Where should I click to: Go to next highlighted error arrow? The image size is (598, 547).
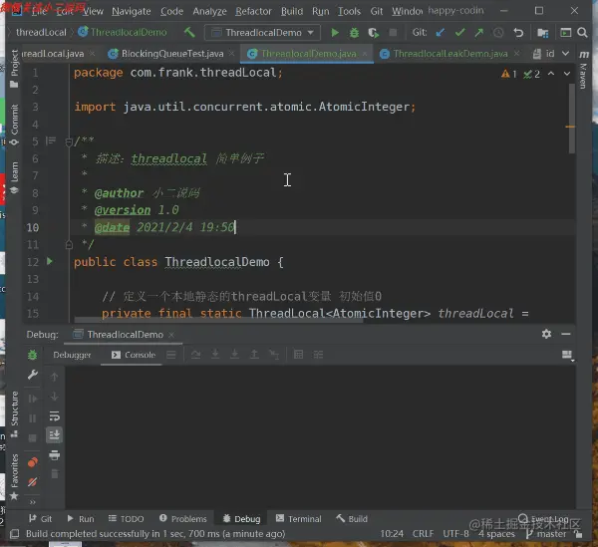click(567, 73)
